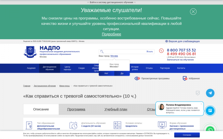This screenshot has height=139, width=223.
Task: Open viewed programs eye icon
Action: pyautogui.click(x=137, y=78)
